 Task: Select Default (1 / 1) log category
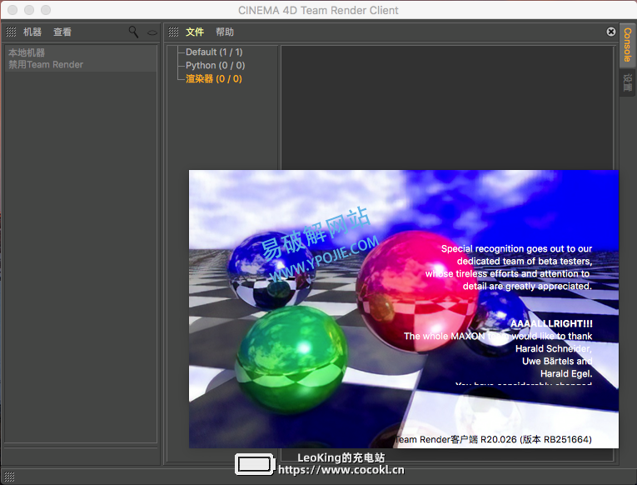click(x=214, y=52)
